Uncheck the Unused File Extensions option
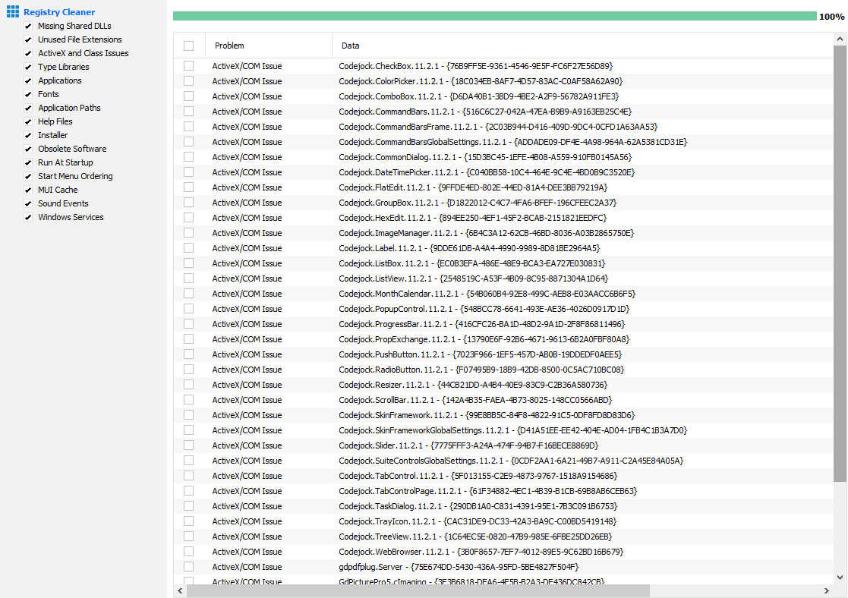 [x=28, y=39]
